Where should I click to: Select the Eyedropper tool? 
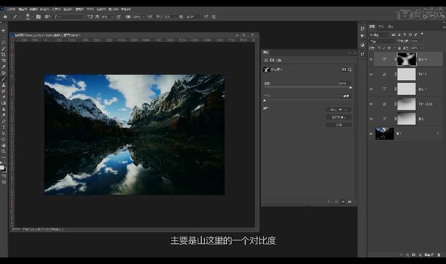click(x=4, y=67)
